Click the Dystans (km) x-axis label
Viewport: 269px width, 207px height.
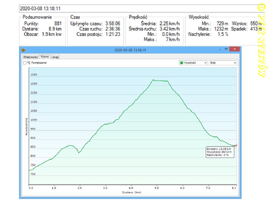pos(132,192)
